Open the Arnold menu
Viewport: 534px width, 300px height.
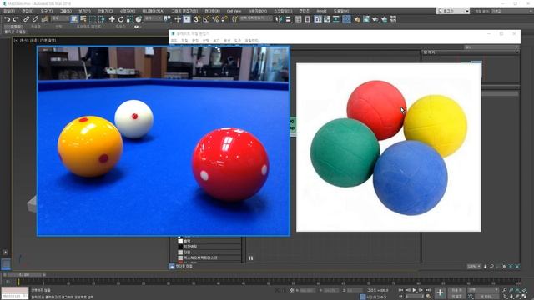(321, 11)
